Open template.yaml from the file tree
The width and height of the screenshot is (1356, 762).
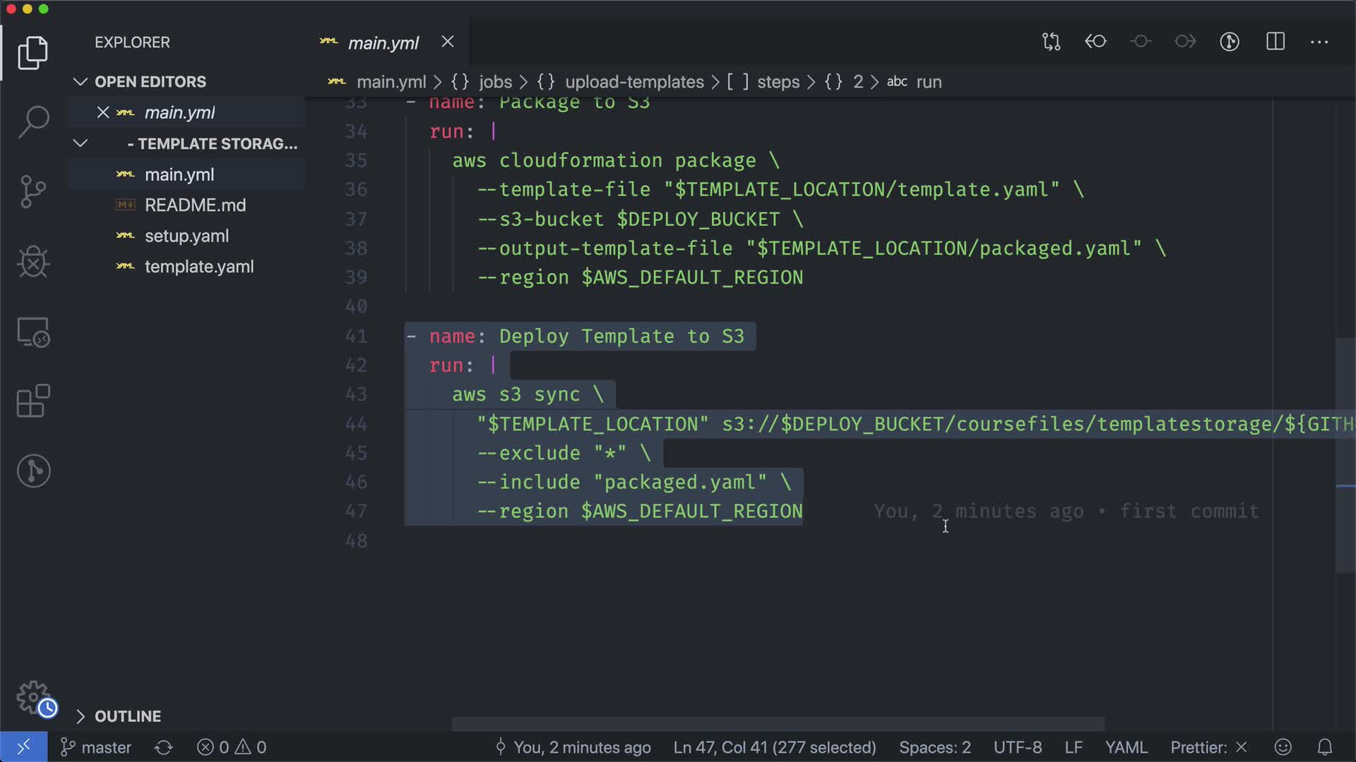click(198, 267)
